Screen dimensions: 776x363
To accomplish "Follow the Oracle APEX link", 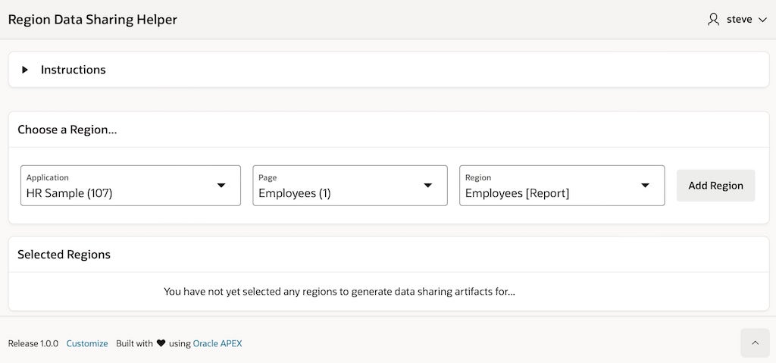I will point(217,343).
